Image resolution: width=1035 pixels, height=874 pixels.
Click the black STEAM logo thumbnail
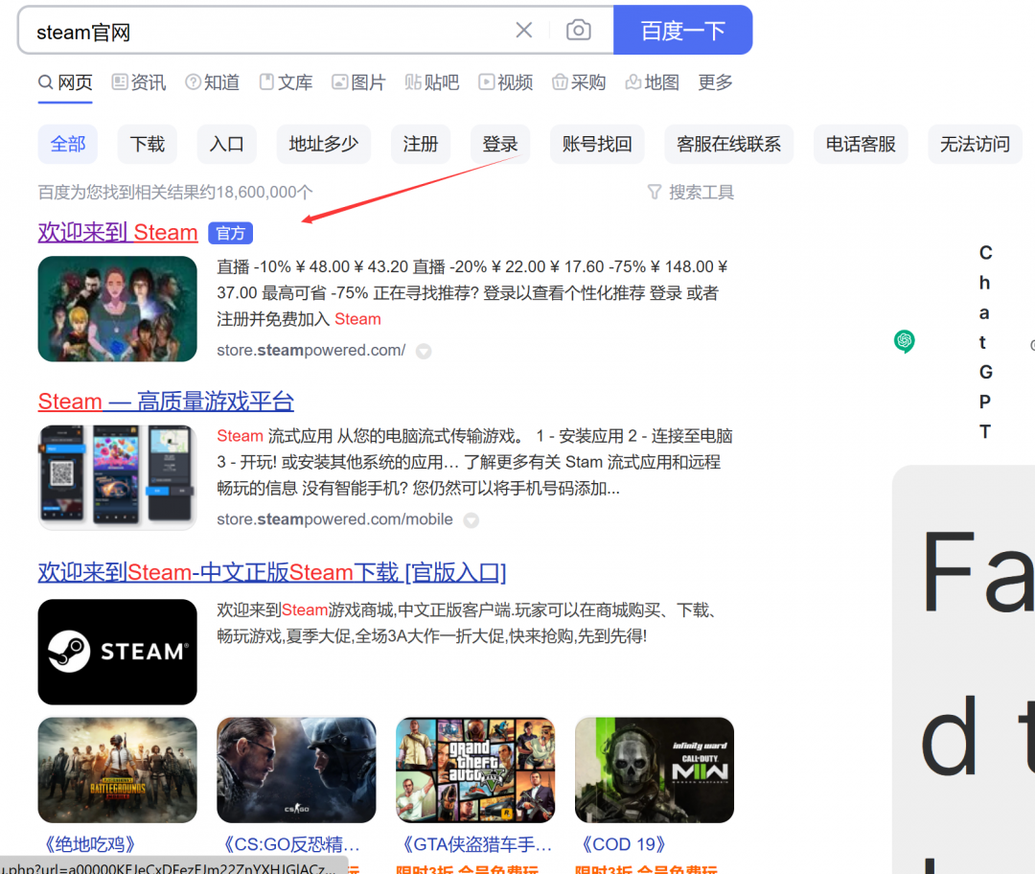coord(118,652)
